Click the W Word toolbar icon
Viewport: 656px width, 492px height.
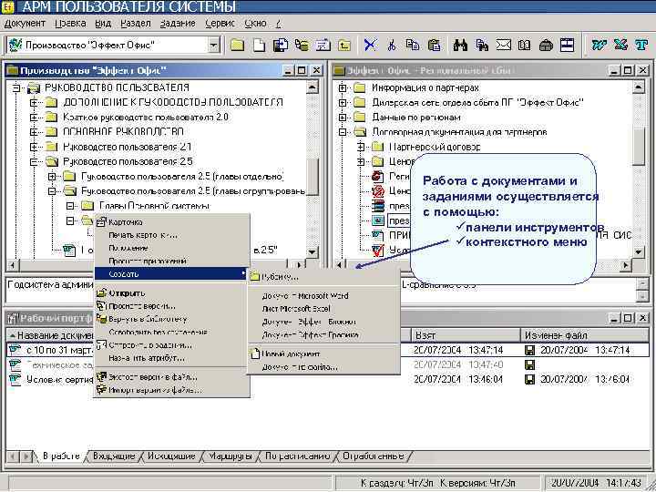(x=600, y=45)
